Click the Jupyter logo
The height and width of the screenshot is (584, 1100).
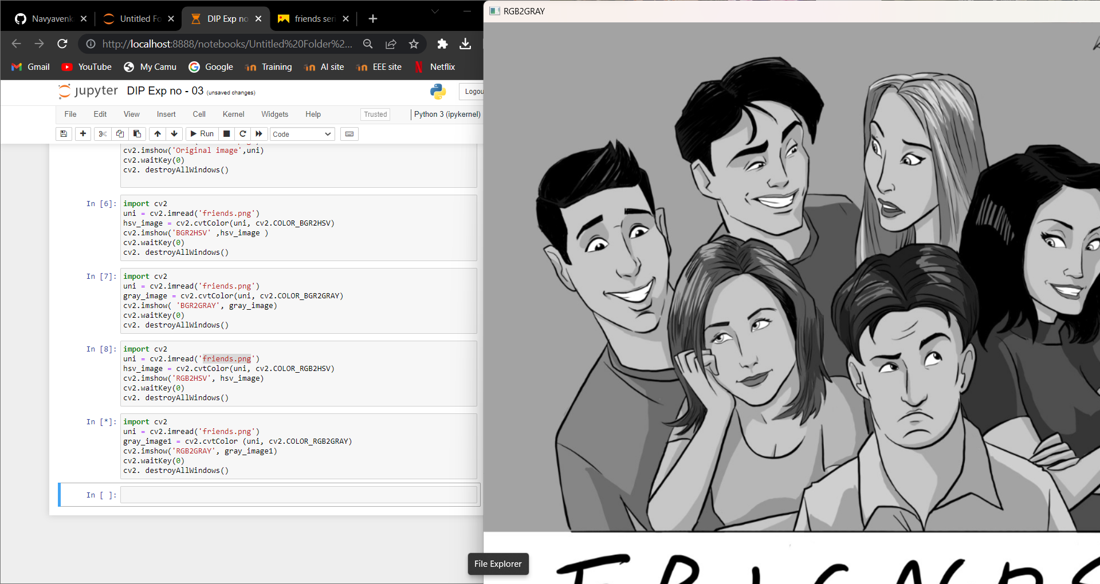(88, 91)
